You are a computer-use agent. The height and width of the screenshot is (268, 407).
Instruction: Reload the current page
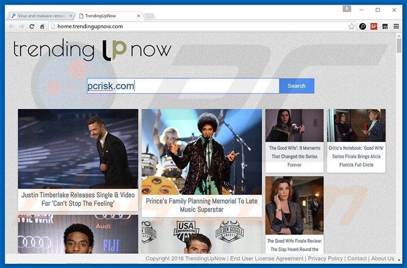(x=32, y=26)
